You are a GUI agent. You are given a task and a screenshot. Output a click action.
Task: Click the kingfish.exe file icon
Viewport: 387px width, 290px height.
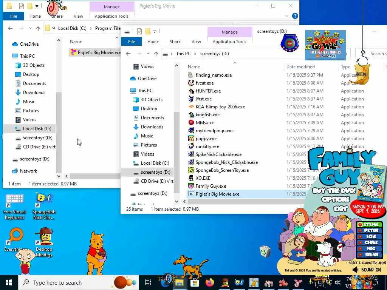point(191,115)
